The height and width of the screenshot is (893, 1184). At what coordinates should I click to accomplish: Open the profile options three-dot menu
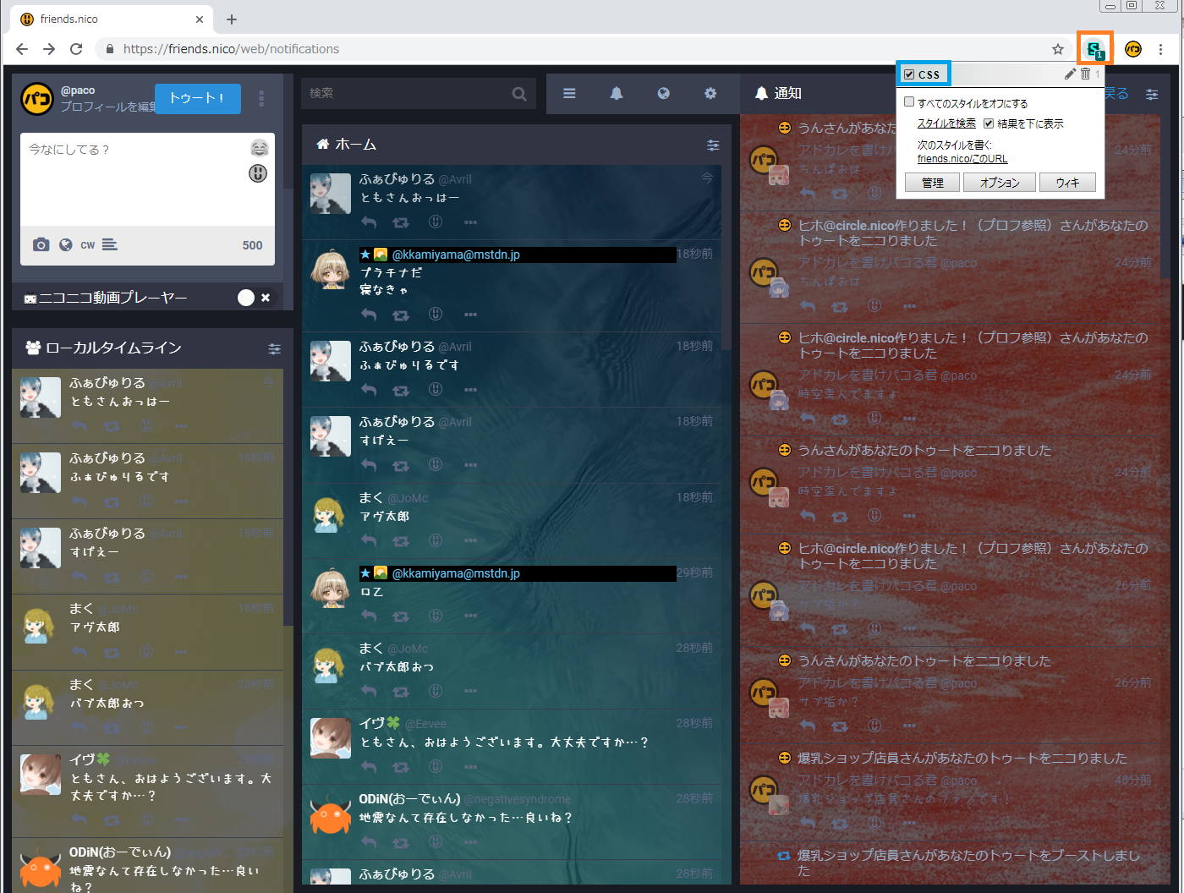(x=261, y=99)
